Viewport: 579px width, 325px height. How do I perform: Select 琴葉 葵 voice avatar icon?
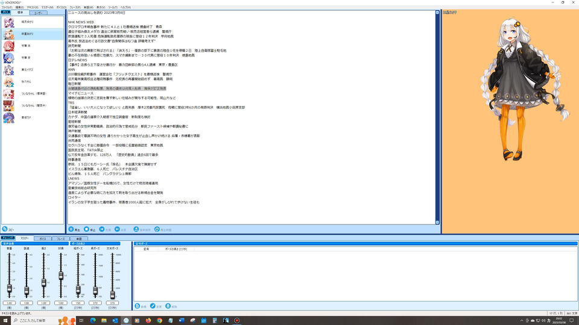(x=9, y=58)
